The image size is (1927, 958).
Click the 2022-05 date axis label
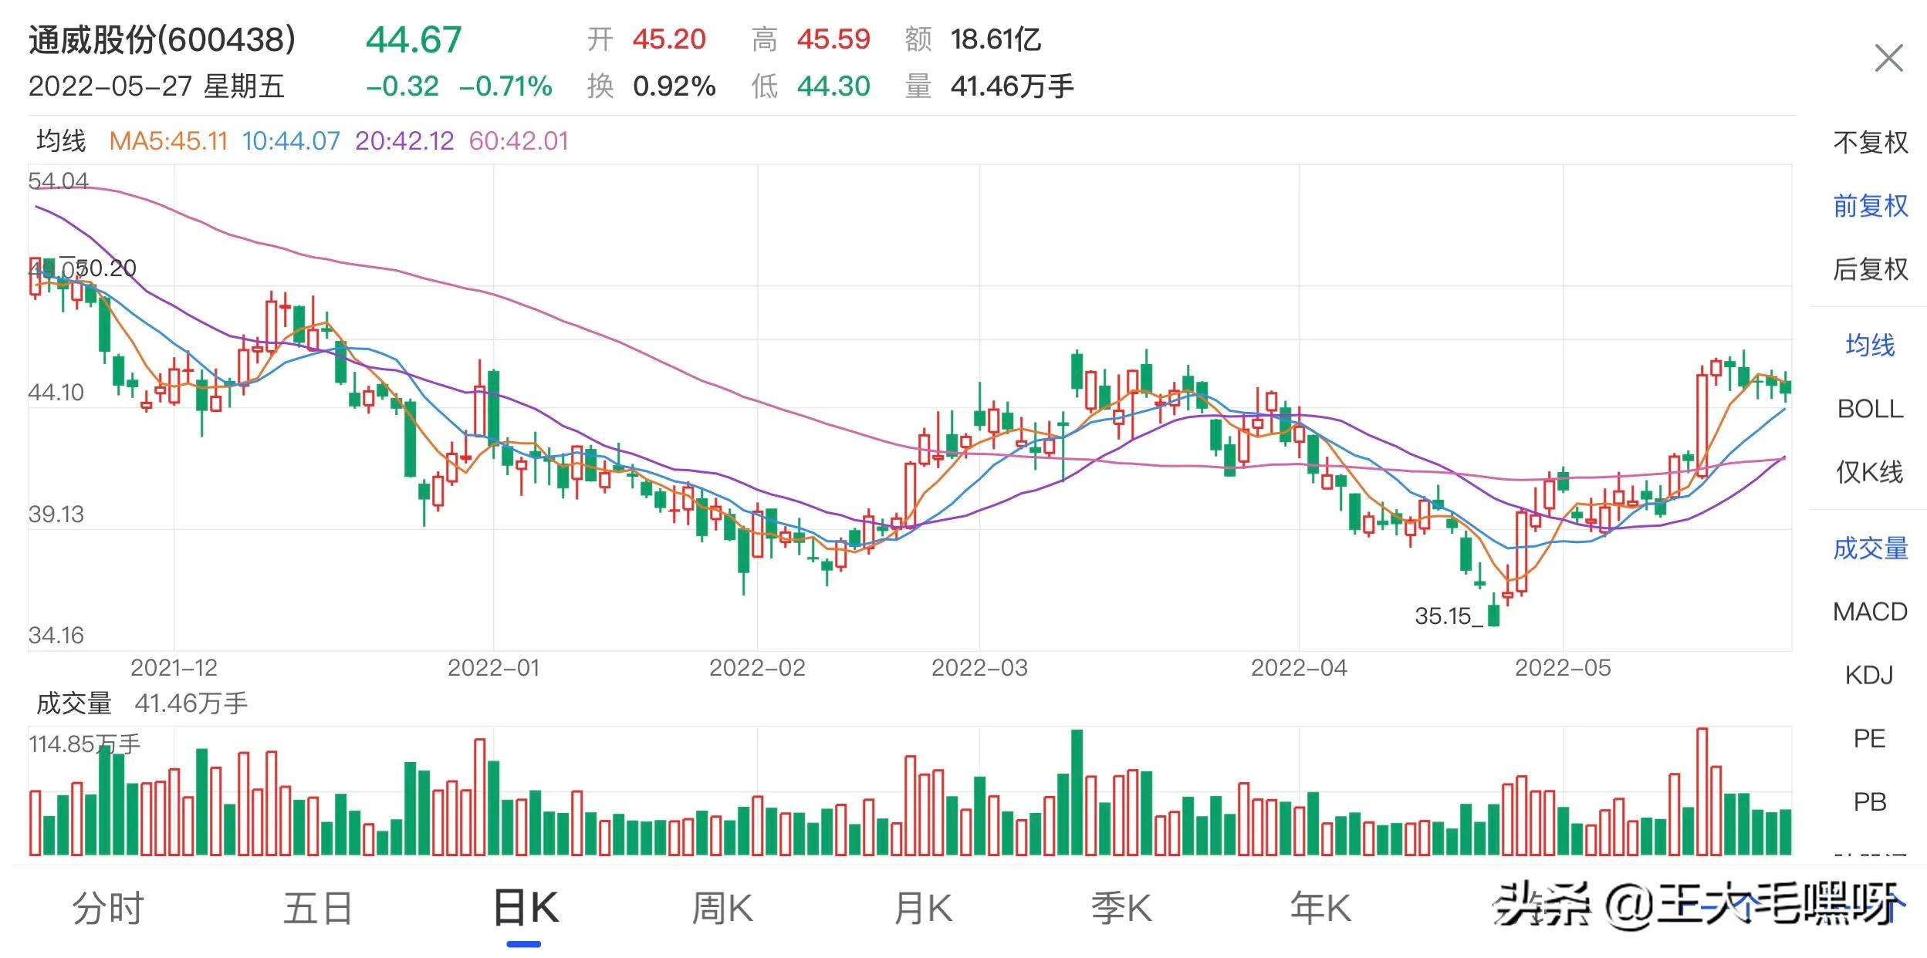(1563, 668)
